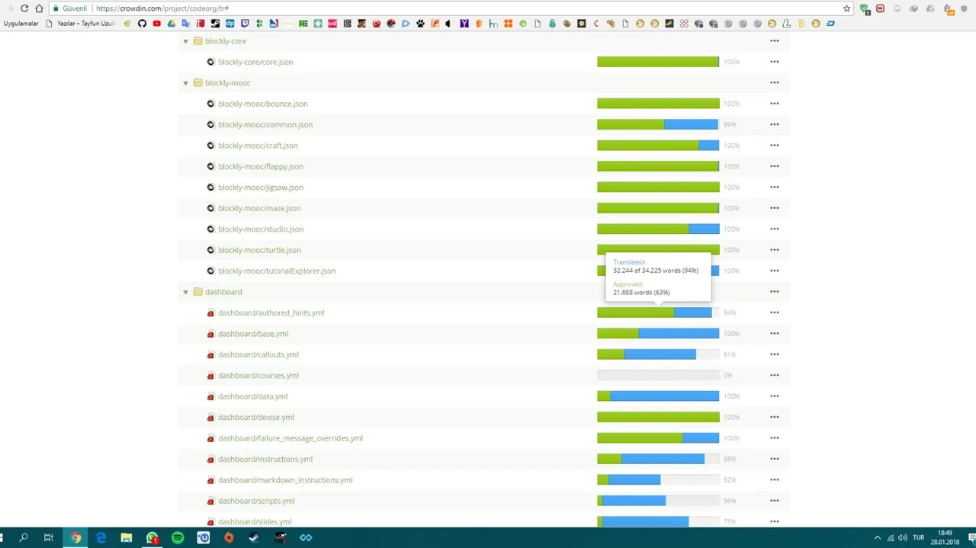The height and width of the screenshot is (548, 976).
Task: Open dashboard/callouts.yml
Action: [x=258, y=354]
